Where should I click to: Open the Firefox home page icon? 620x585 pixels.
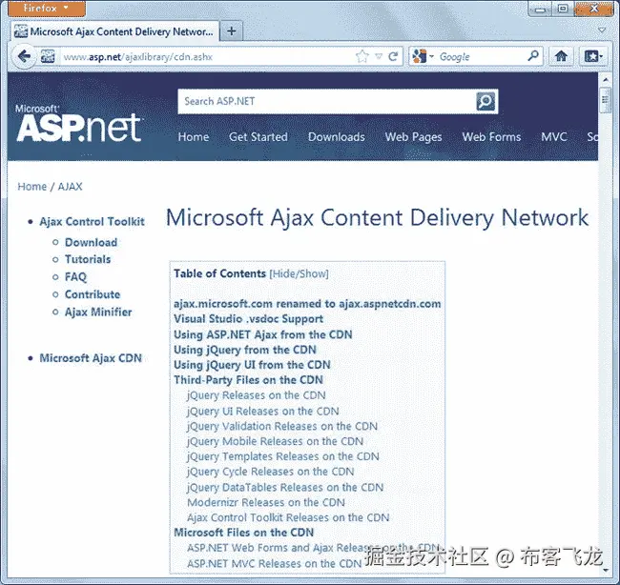[x=561, y=56]
